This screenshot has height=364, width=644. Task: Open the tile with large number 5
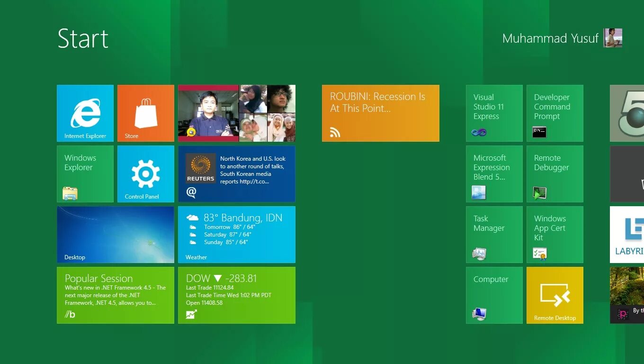click(x=627, y=113)
